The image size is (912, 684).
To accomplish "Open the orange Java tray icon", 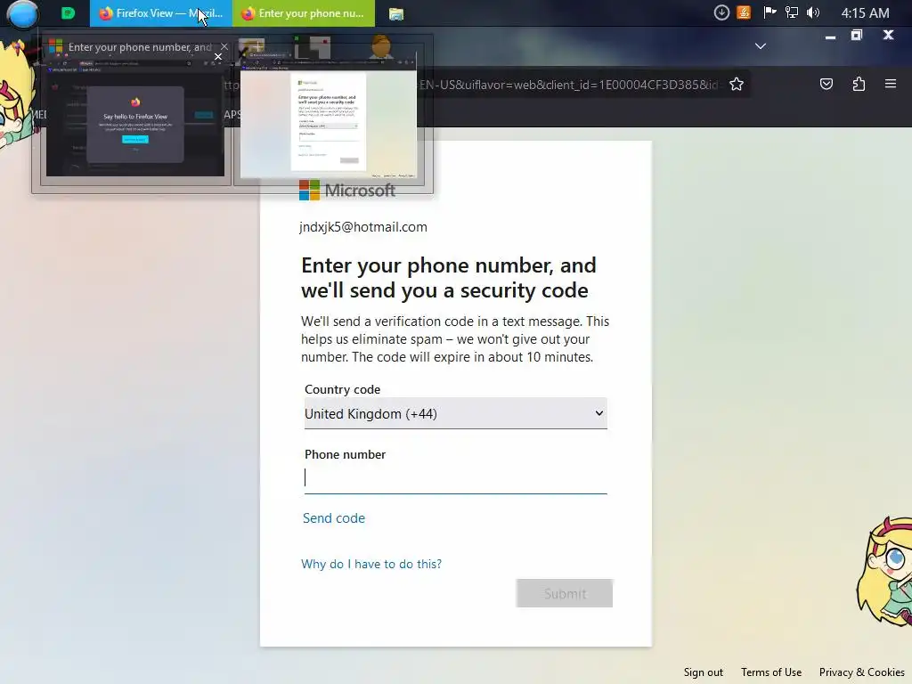I will coord(744,12).
